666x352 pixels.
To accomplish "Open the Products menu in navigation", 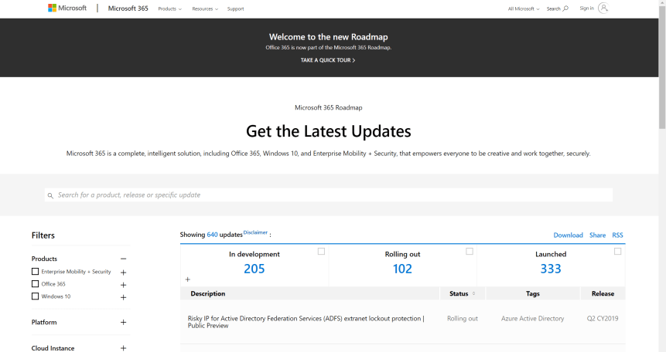I will coord(169,8).
